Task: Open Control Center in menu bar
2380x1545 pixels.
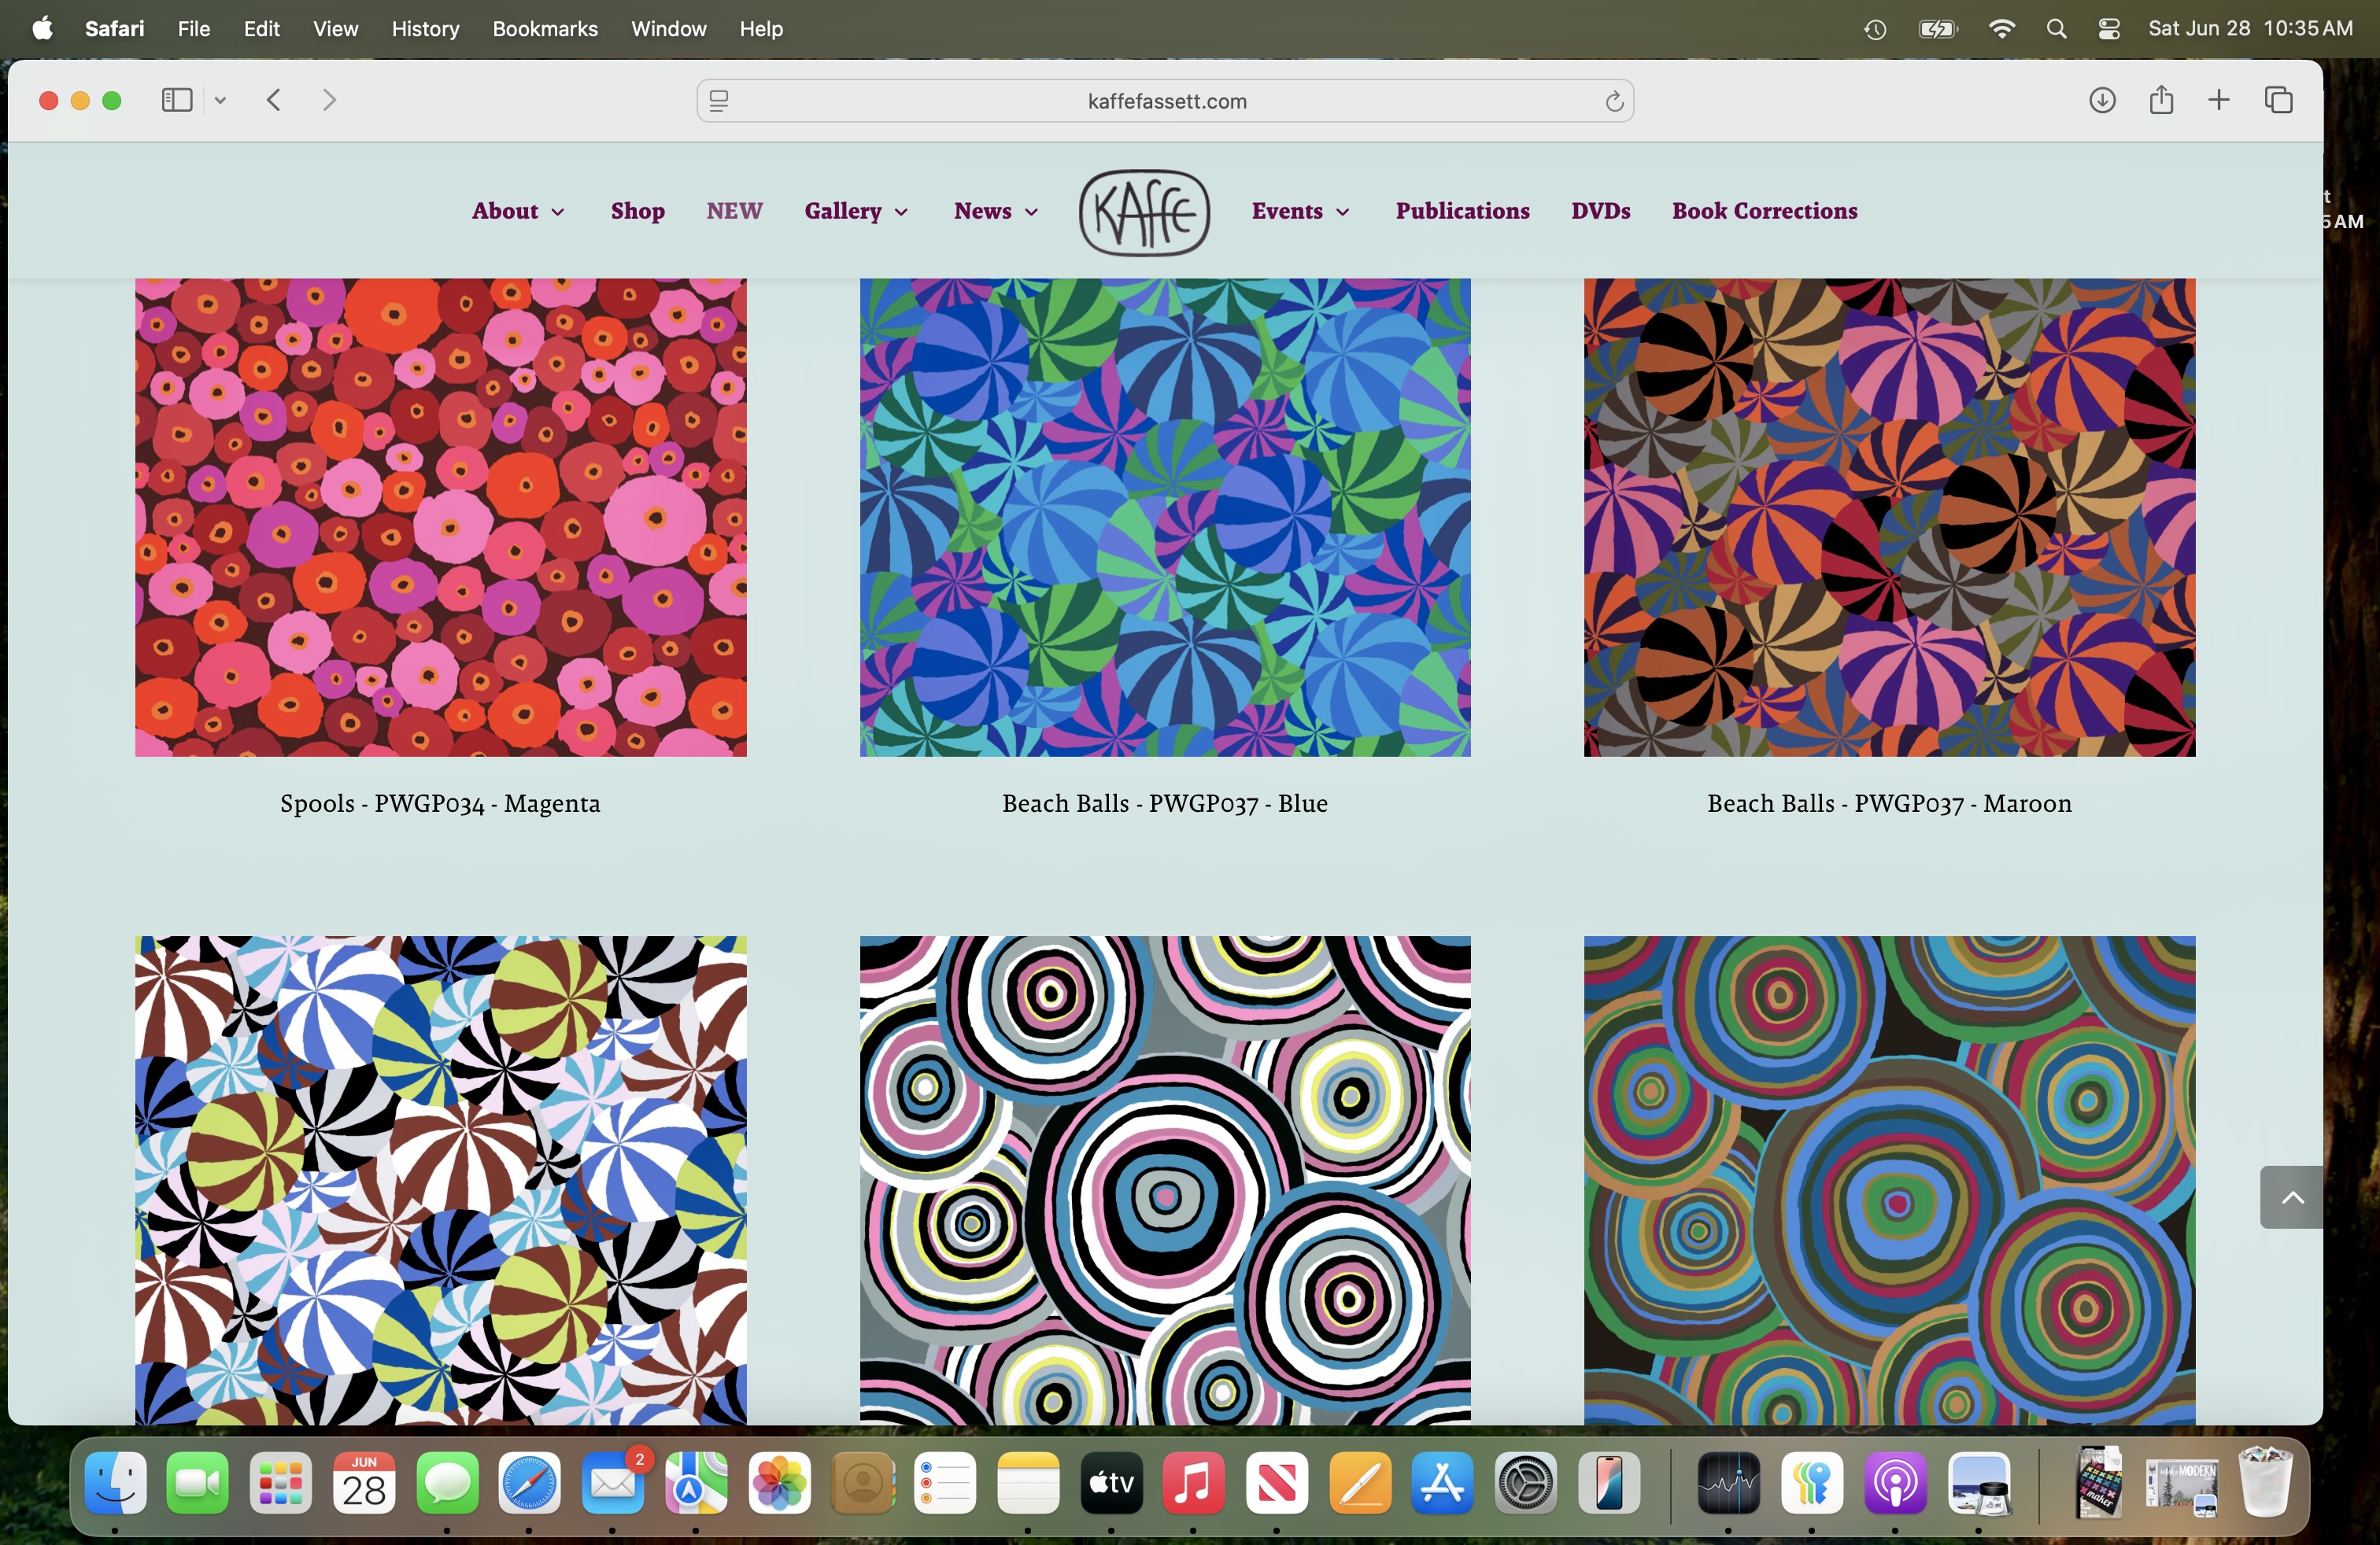Action: (x=2109, y=29)
